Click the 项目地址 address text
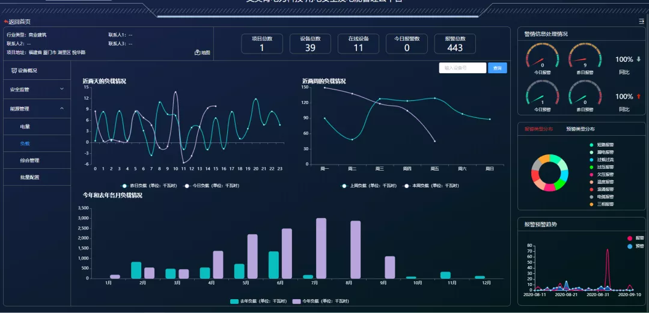 point(46,53)
